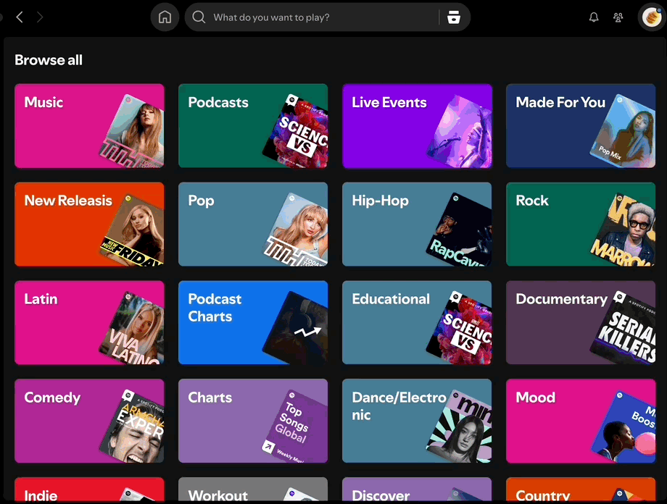Select the Latin category card
The width and height of the screenshot is (667, 504).
pyautogui.click(x=89, y=322)
